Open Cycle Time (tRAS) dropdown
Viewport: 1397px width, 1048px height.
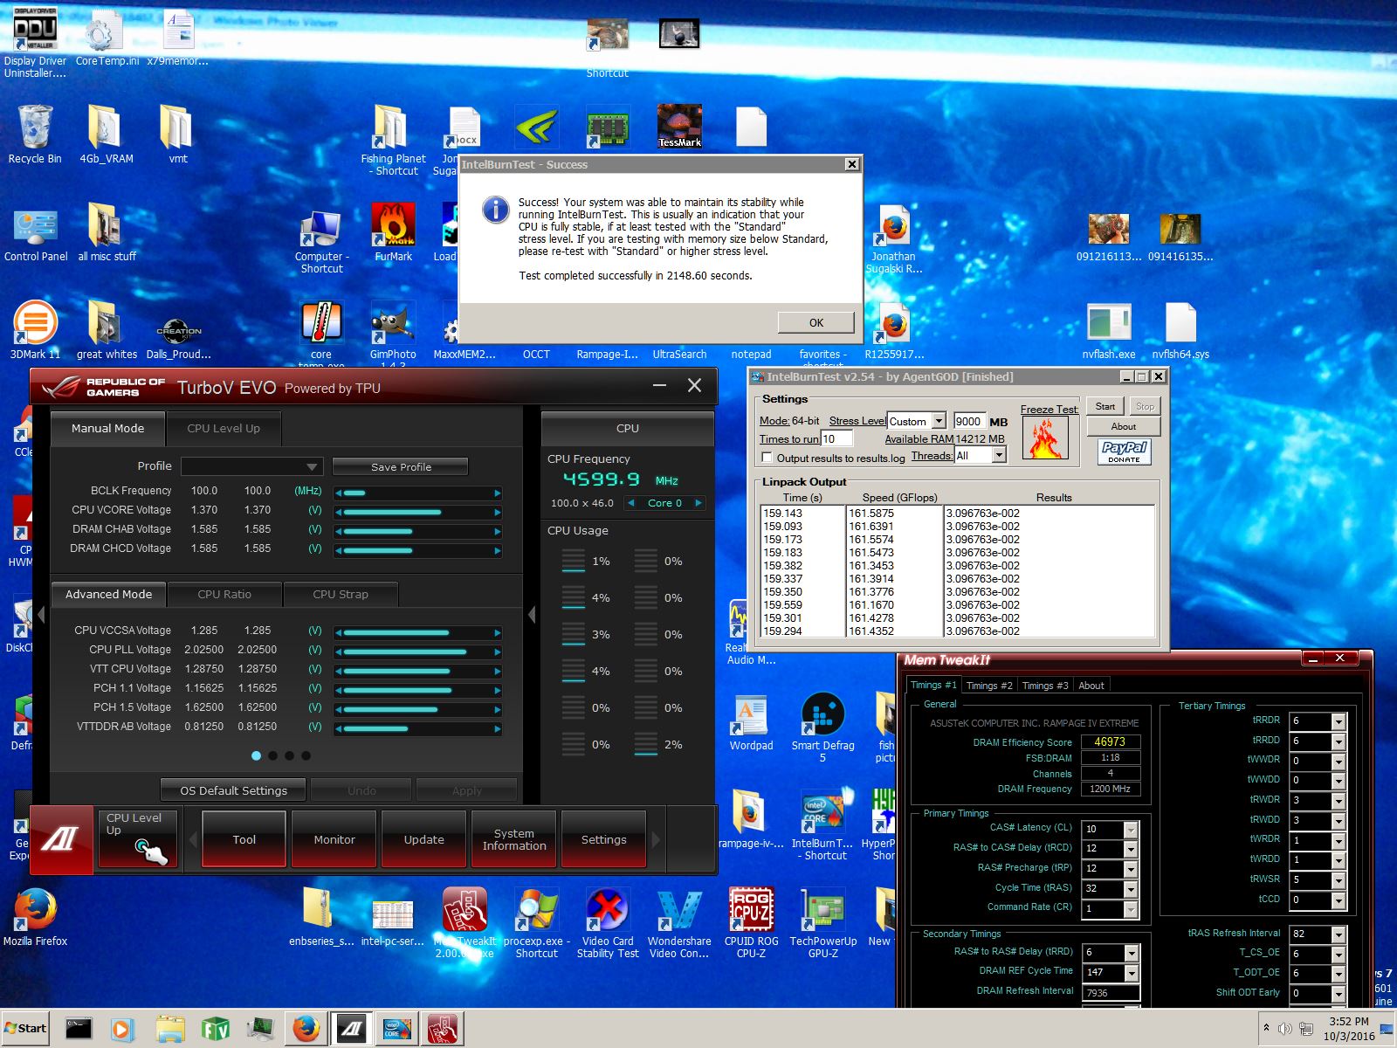click(1131, 889)
